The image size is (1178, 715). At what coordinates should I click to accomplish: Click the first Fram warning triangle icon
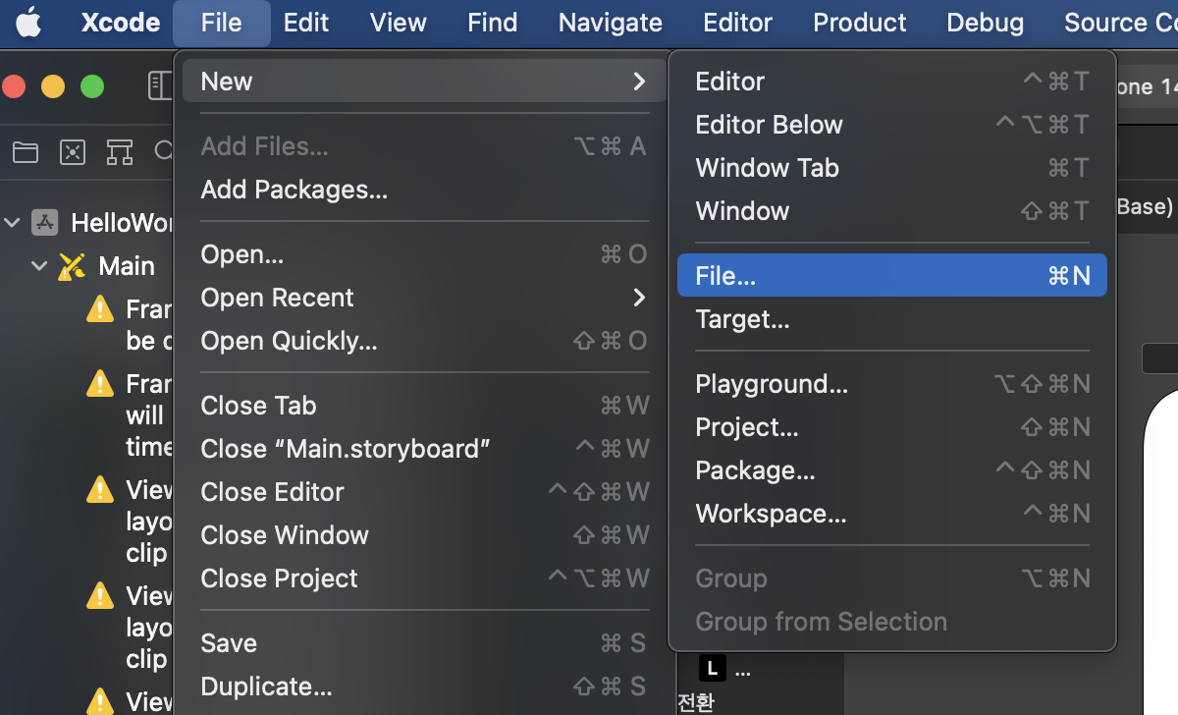point(100,309)
